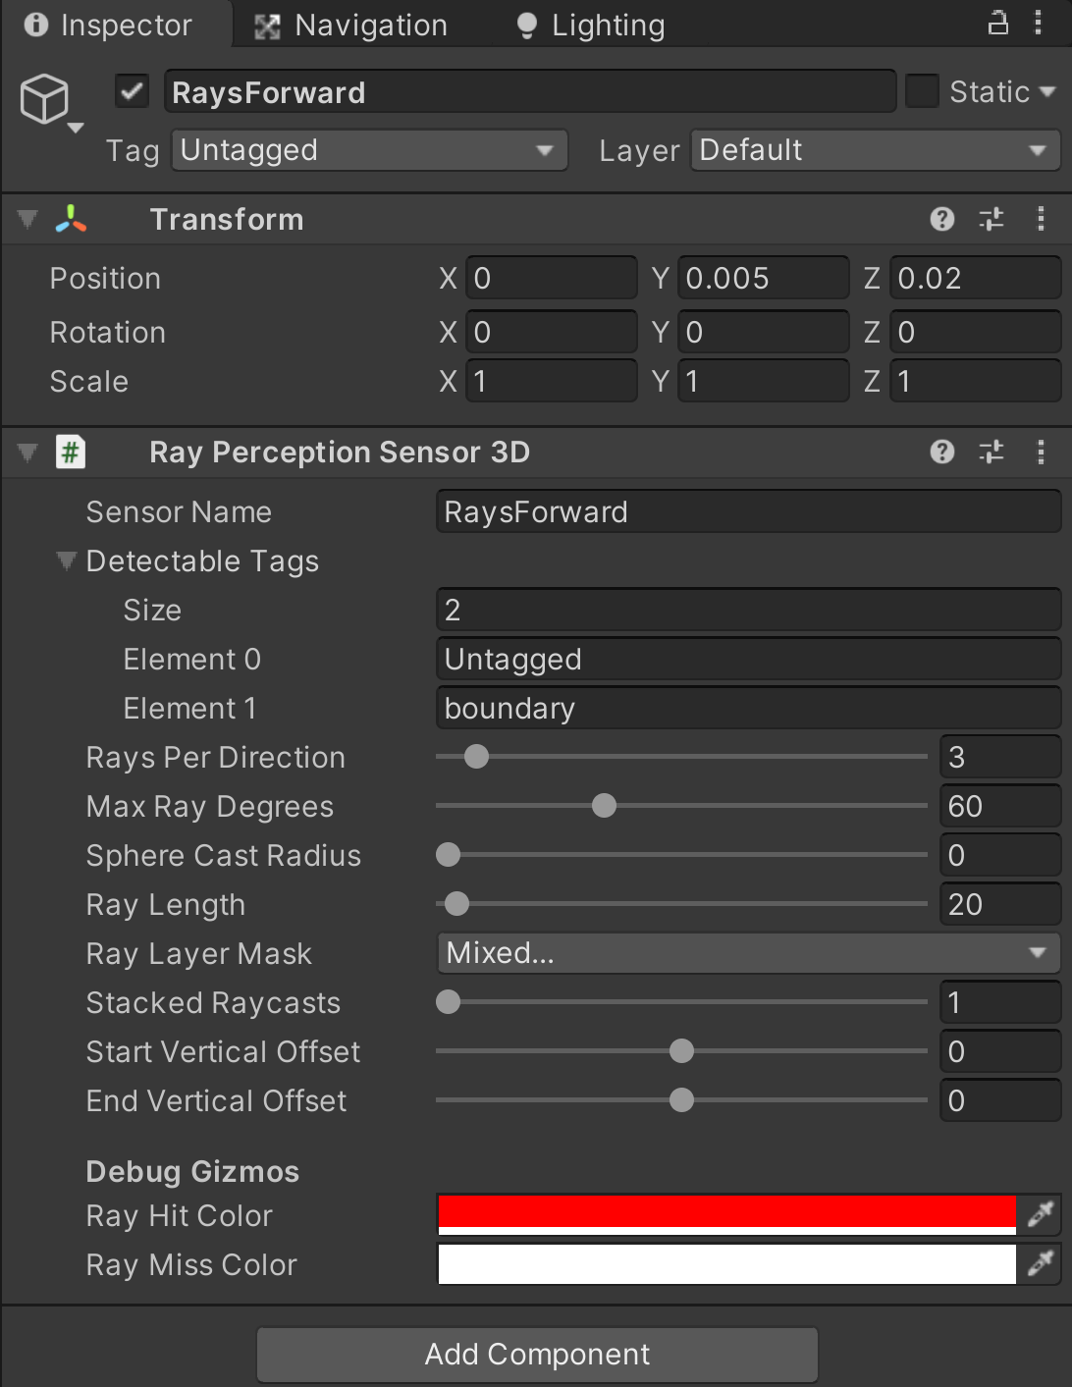The width and height of the screenshot is (1072, 1387).
Task: Click the Inspector lock icon
Action: 997,22
